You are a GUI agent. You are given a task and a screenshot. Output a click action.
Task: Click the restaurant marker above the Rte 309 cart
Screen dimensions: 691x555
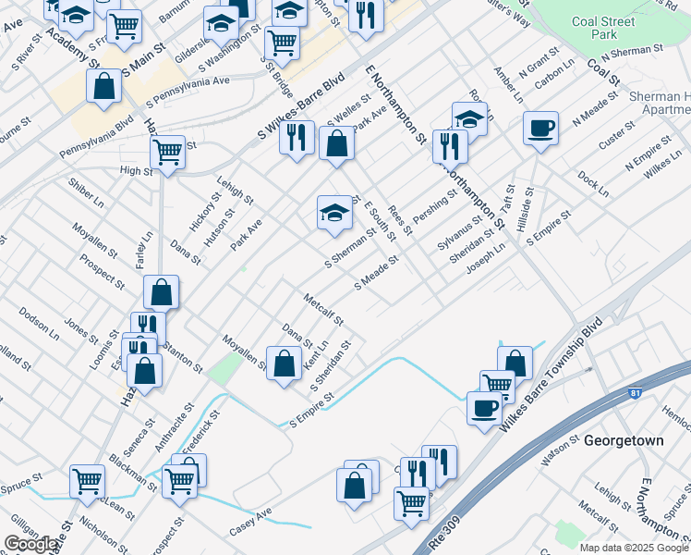(x=418, y=473)
